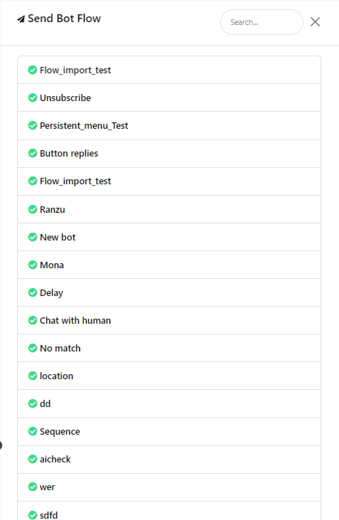Choose the Button replies flow
The image size is (339, 520).
click(x=169, y=154)
